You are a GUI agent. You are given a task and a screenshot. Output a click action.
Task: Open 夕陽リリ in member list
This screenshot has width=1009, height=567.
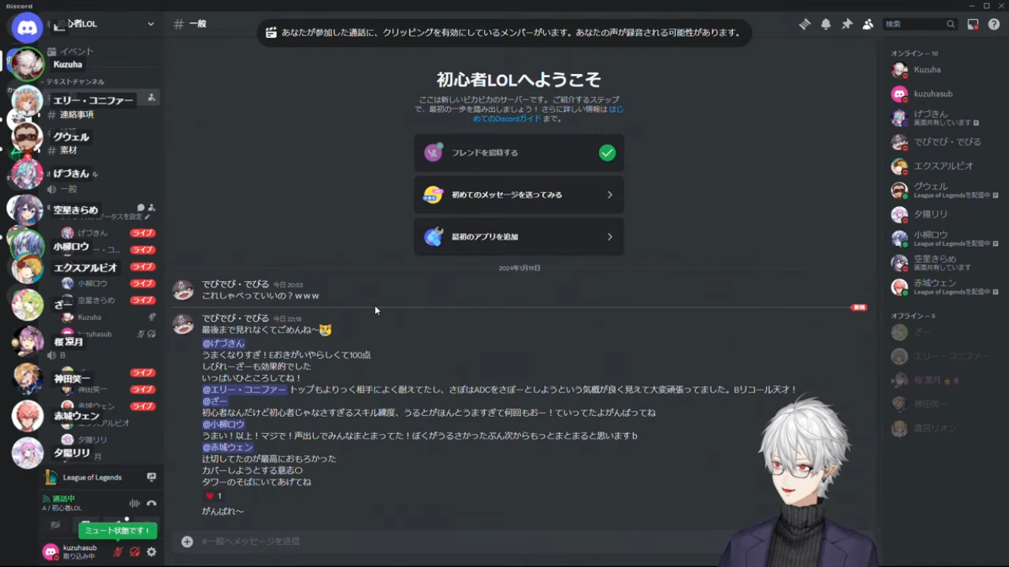pos(944,214)
